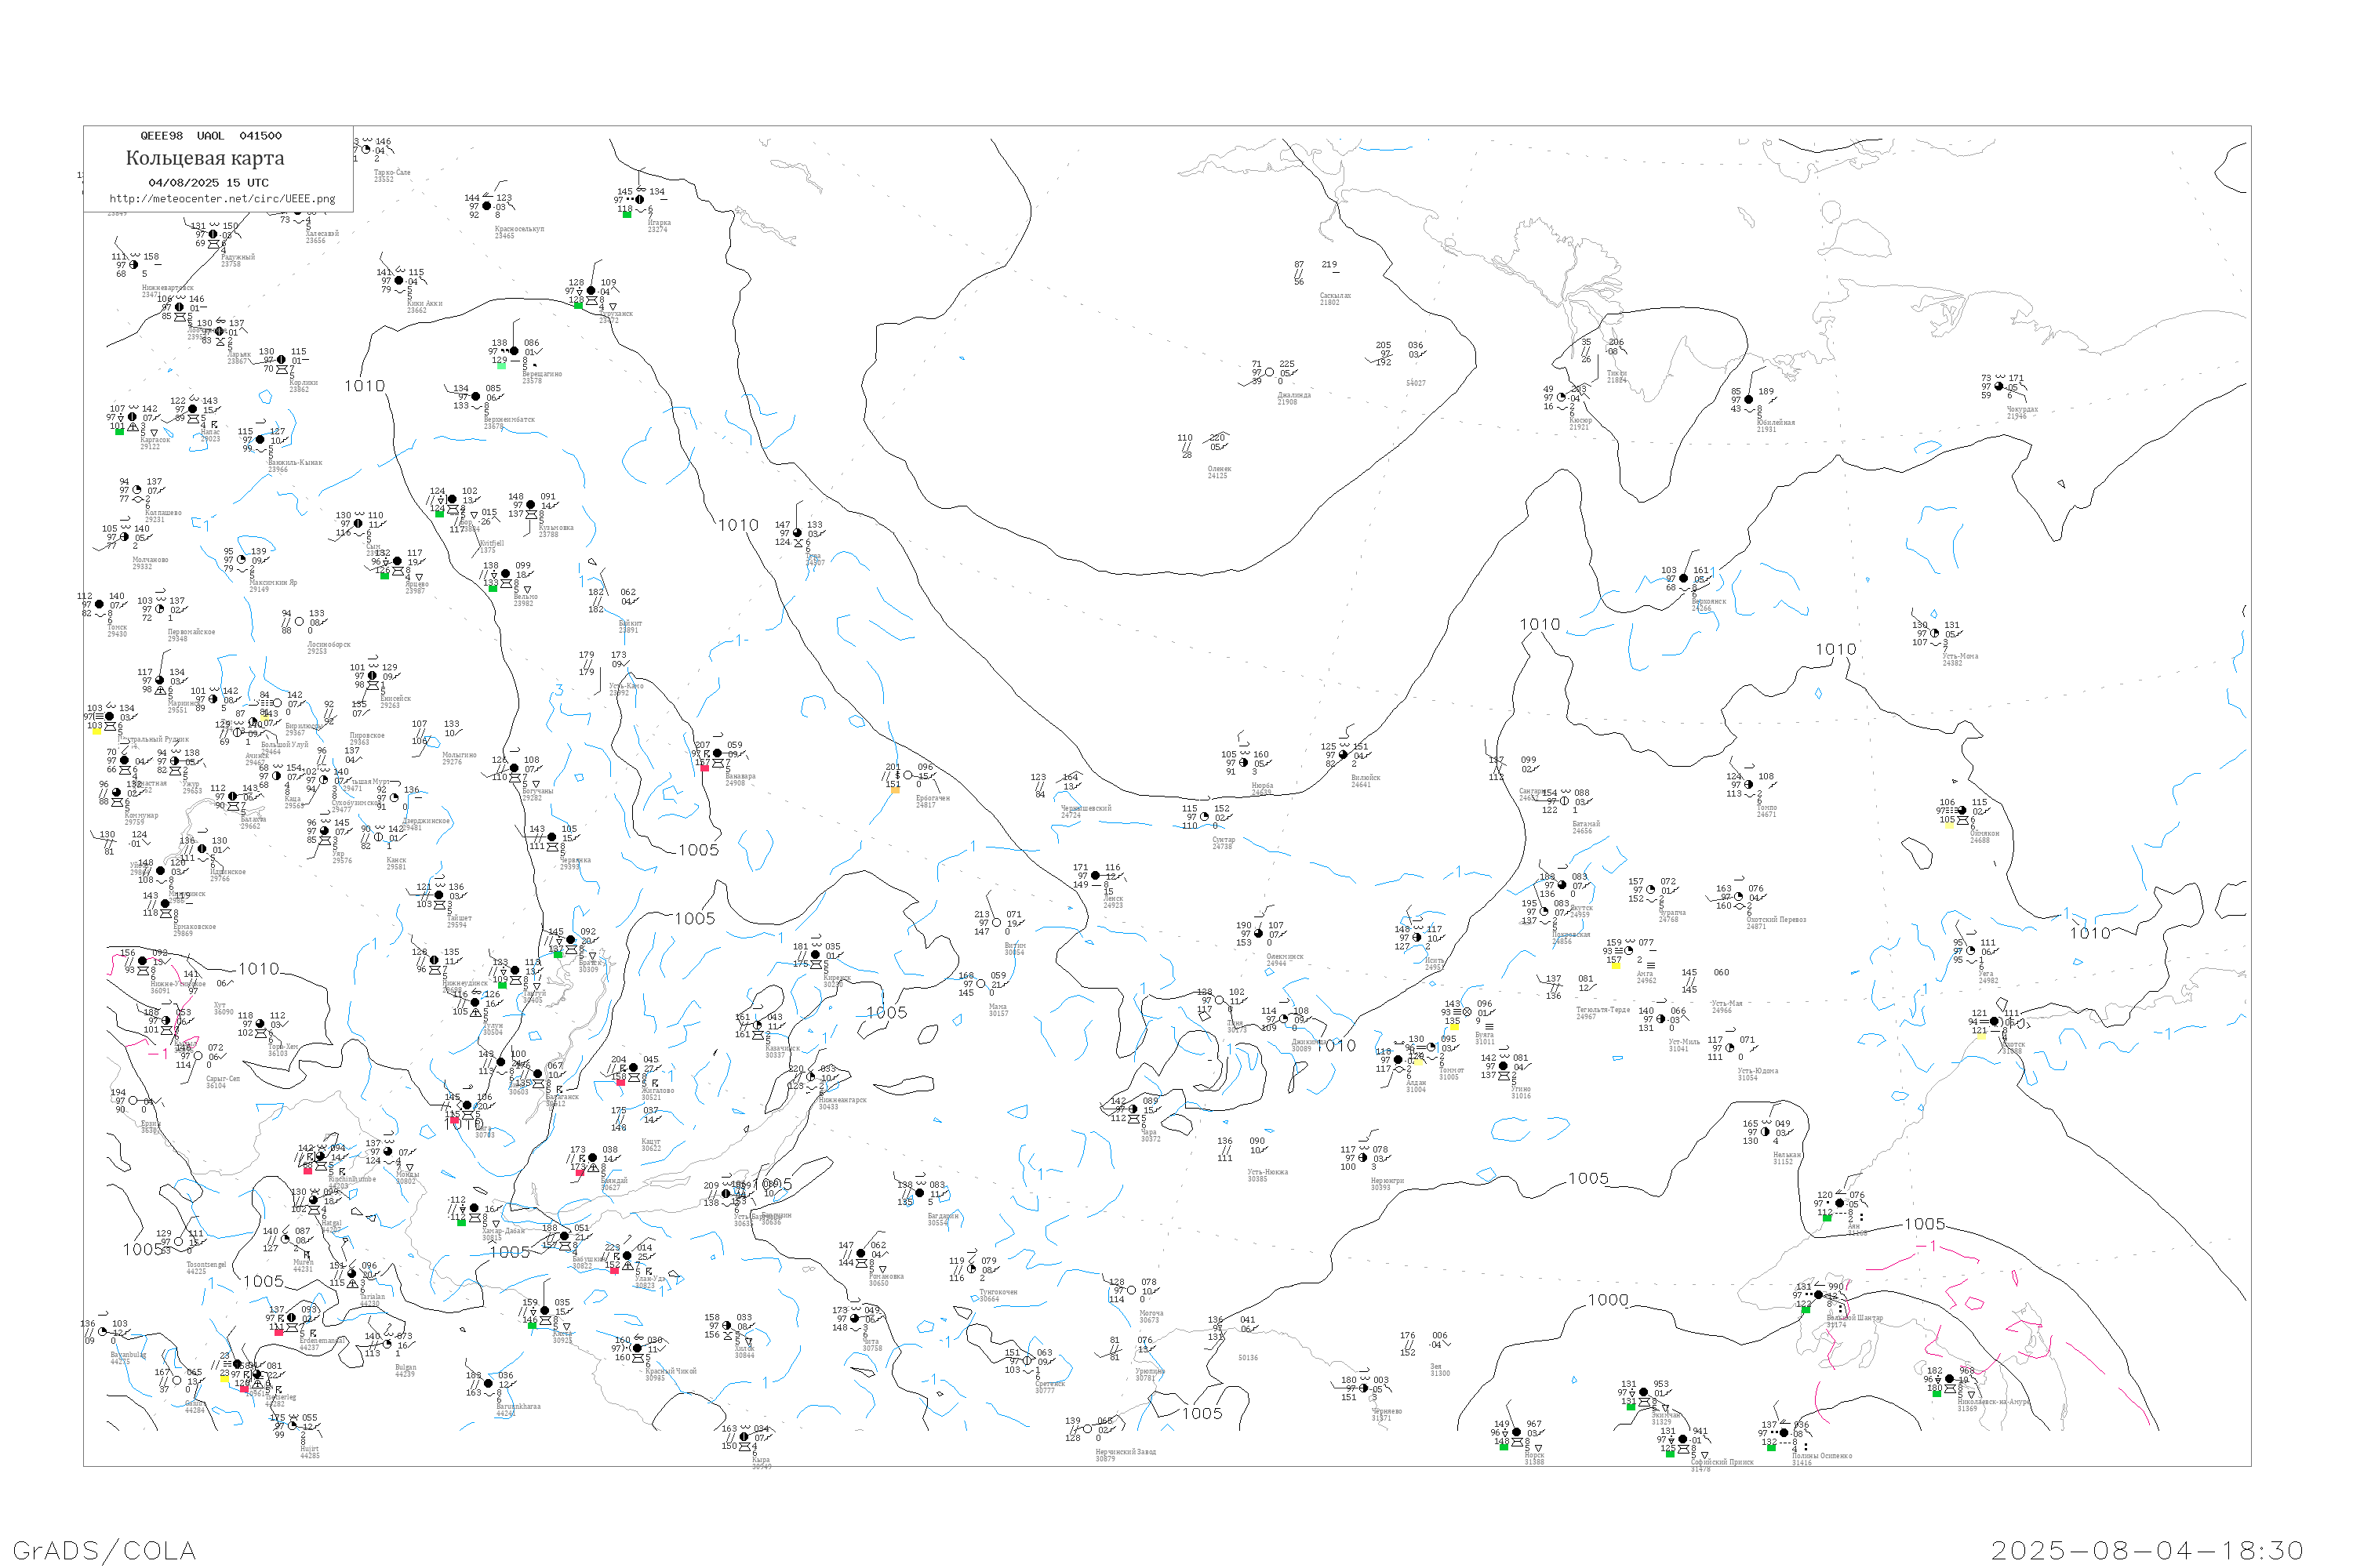
Task: Click the GrADS/COLA footer text
Action: (x=104, y=1550)
